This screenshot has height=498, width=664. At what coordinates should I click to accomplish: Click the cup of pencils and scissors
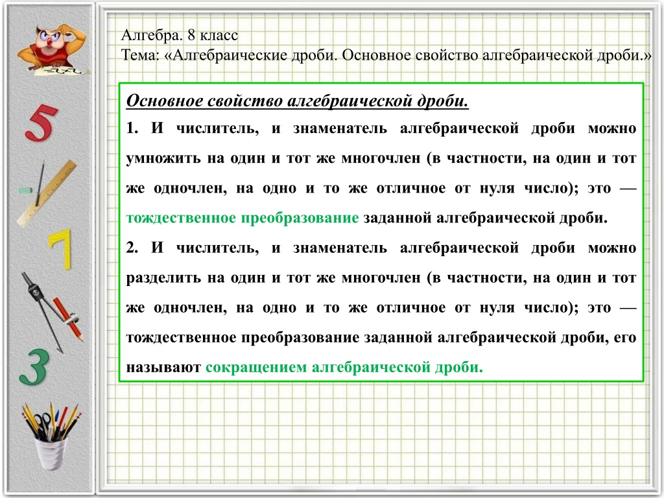pyautogui.click(x=51, y=436)
